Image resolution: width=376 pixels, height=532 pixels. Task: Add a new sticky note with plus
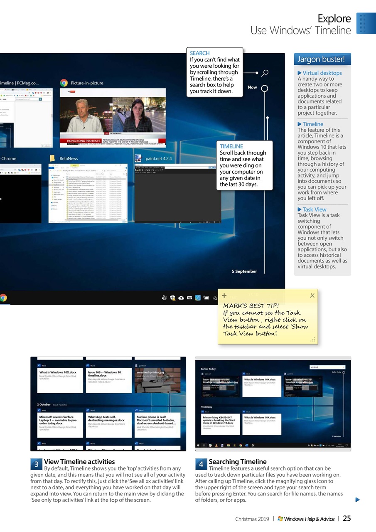click(224, 296)
